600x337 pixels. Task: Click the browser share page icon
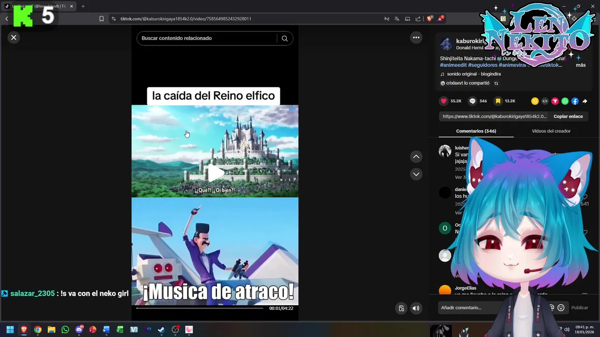[418, 19]
